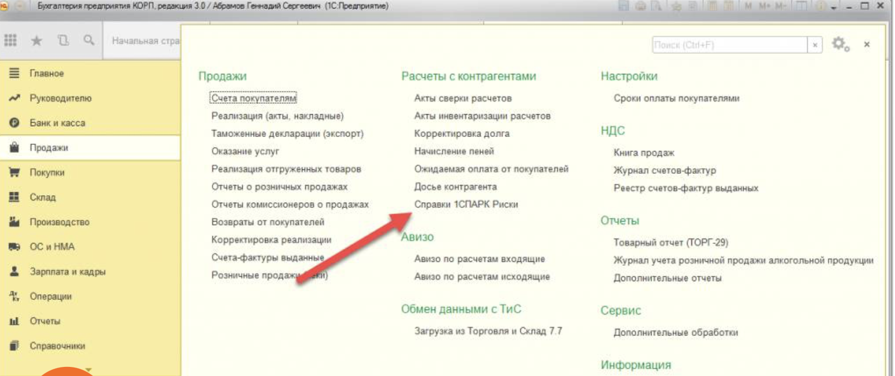895x376 pixels.
Task: Open the Банк и касса section
Action: pyautogui.click(x=57, y=123)
